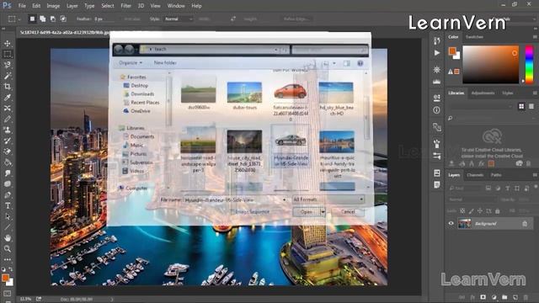Open the arrow next to Open button
Screen dimensions: 539x303
pyautogui.click(x=323, y=212)
